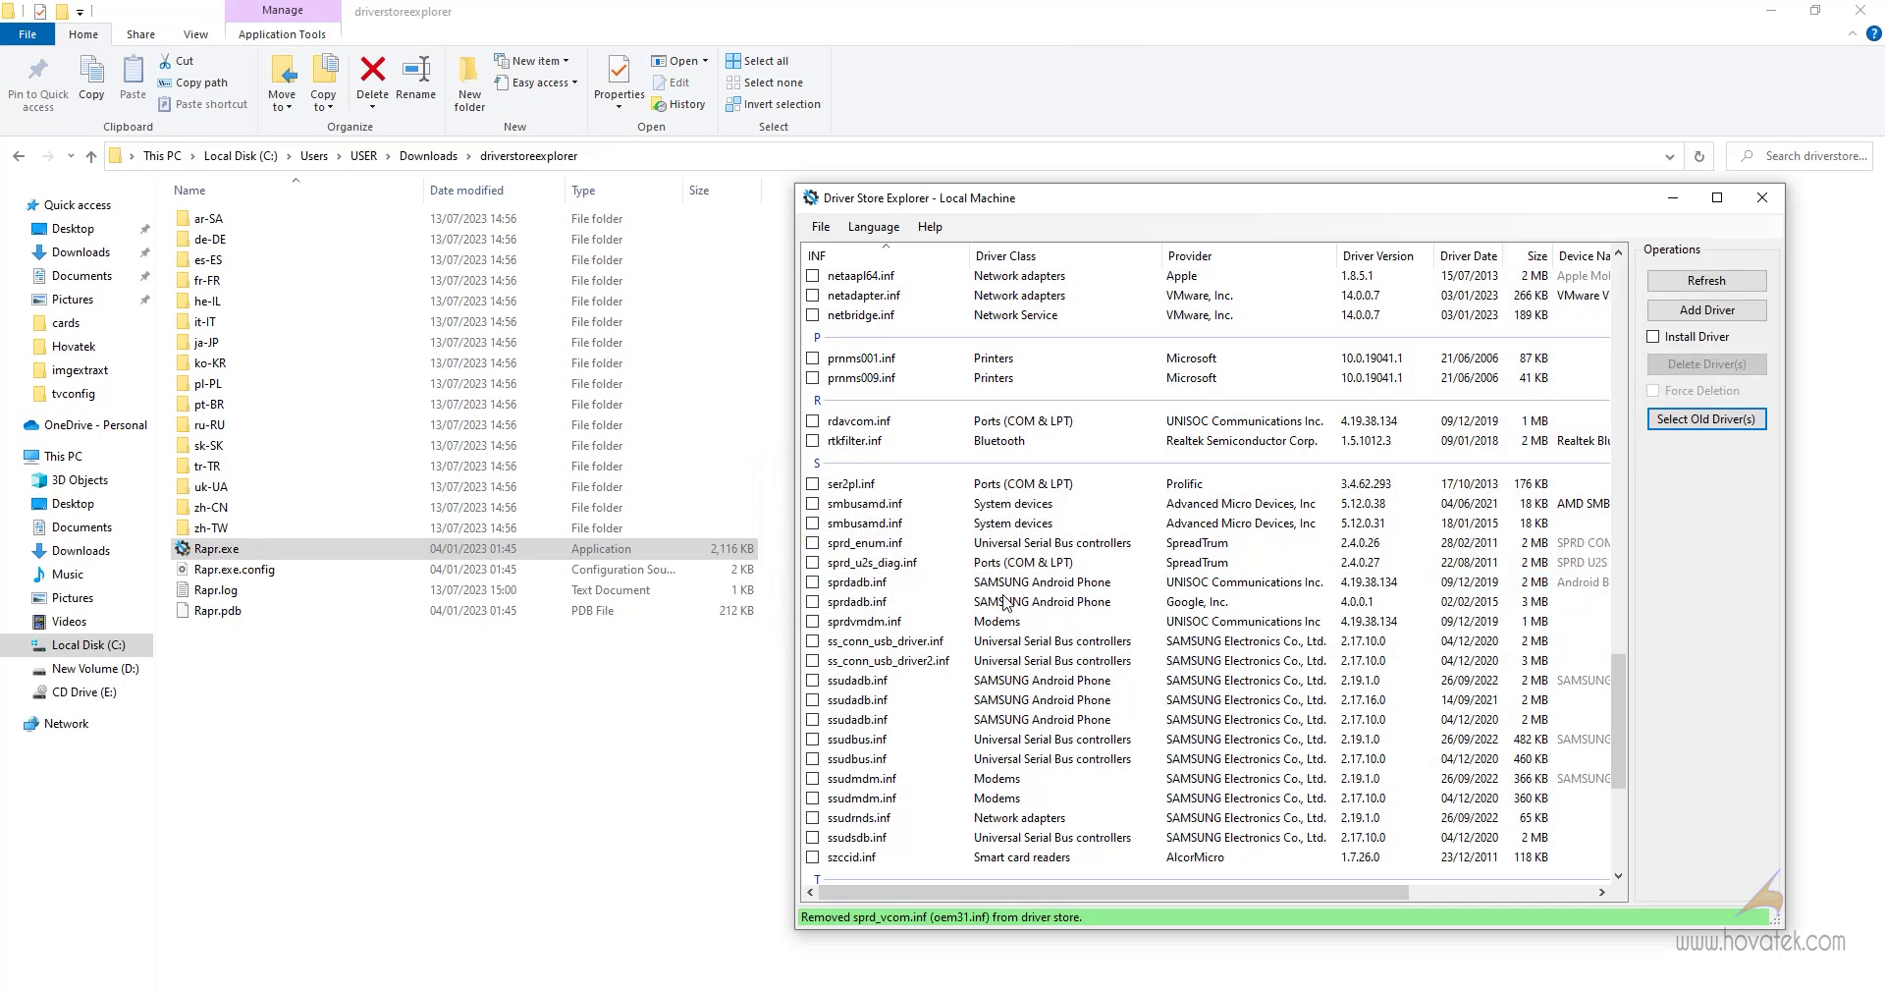
Task: Toggle the Install Driver checkbox
Action: [x=1653, y=337]
